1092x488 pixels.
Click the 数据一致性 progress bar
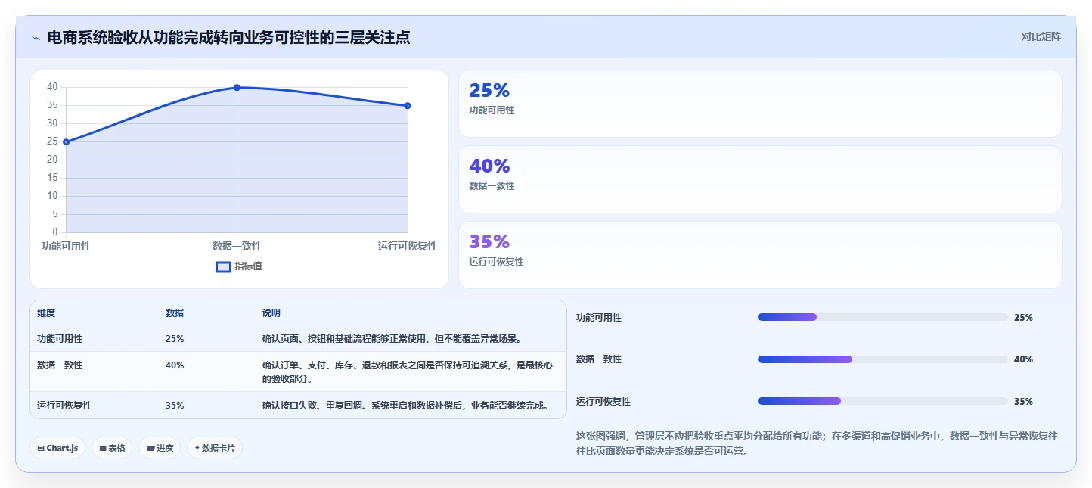pyautogui.click(x=883, y=359)
